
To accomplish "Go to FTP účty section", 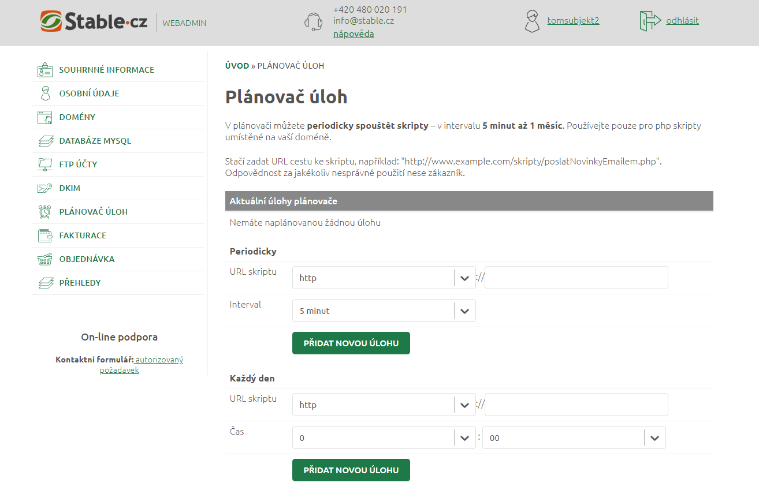I will (x=78, y=164).
